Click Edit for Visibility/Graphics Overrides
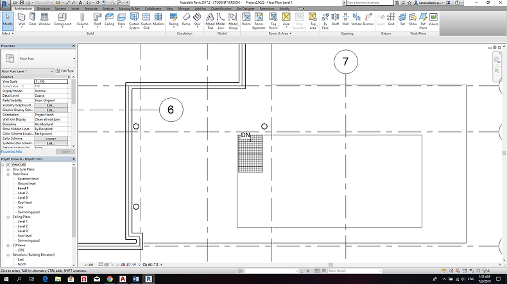The width and height of the screenshot is (507, 284). click(x=51, y=105)
